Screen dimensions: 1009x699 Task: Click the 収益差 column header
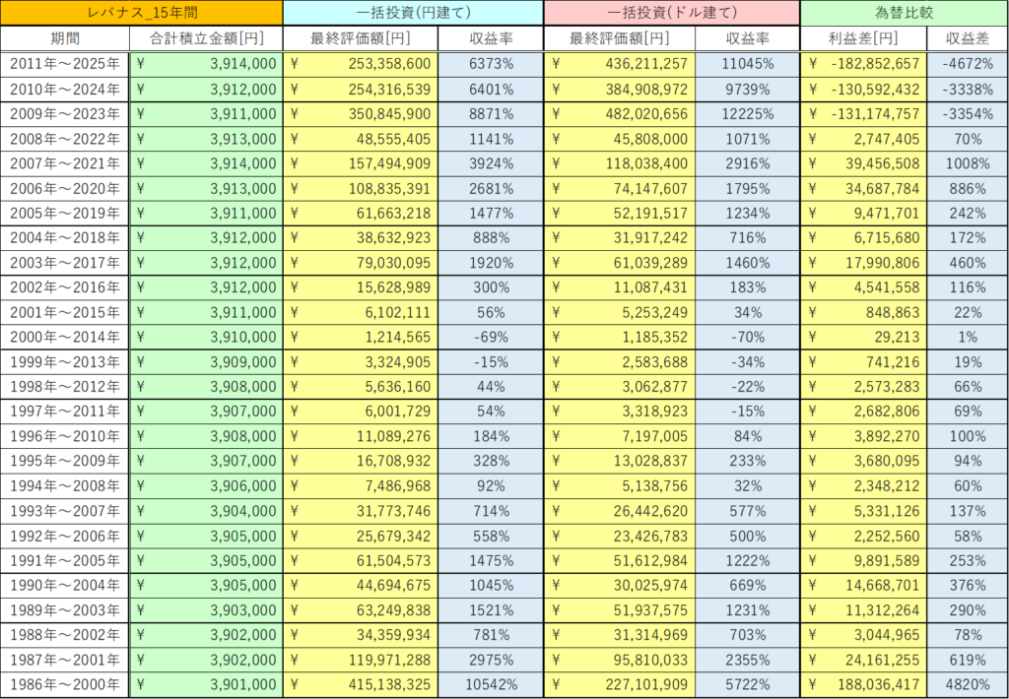[x=967, y=38]
